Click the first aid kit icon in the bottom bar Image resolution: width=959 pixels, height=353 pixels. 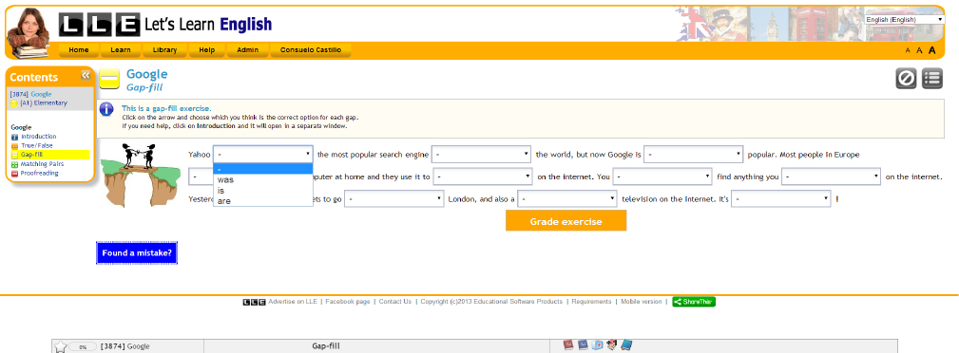coord(597,345)
